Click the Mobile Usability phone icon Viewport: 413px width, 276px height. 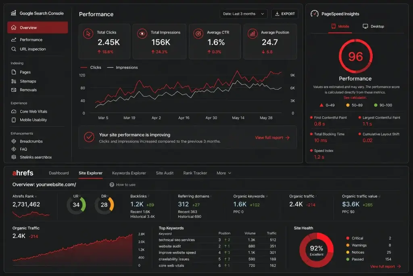[x=14, y=120]
